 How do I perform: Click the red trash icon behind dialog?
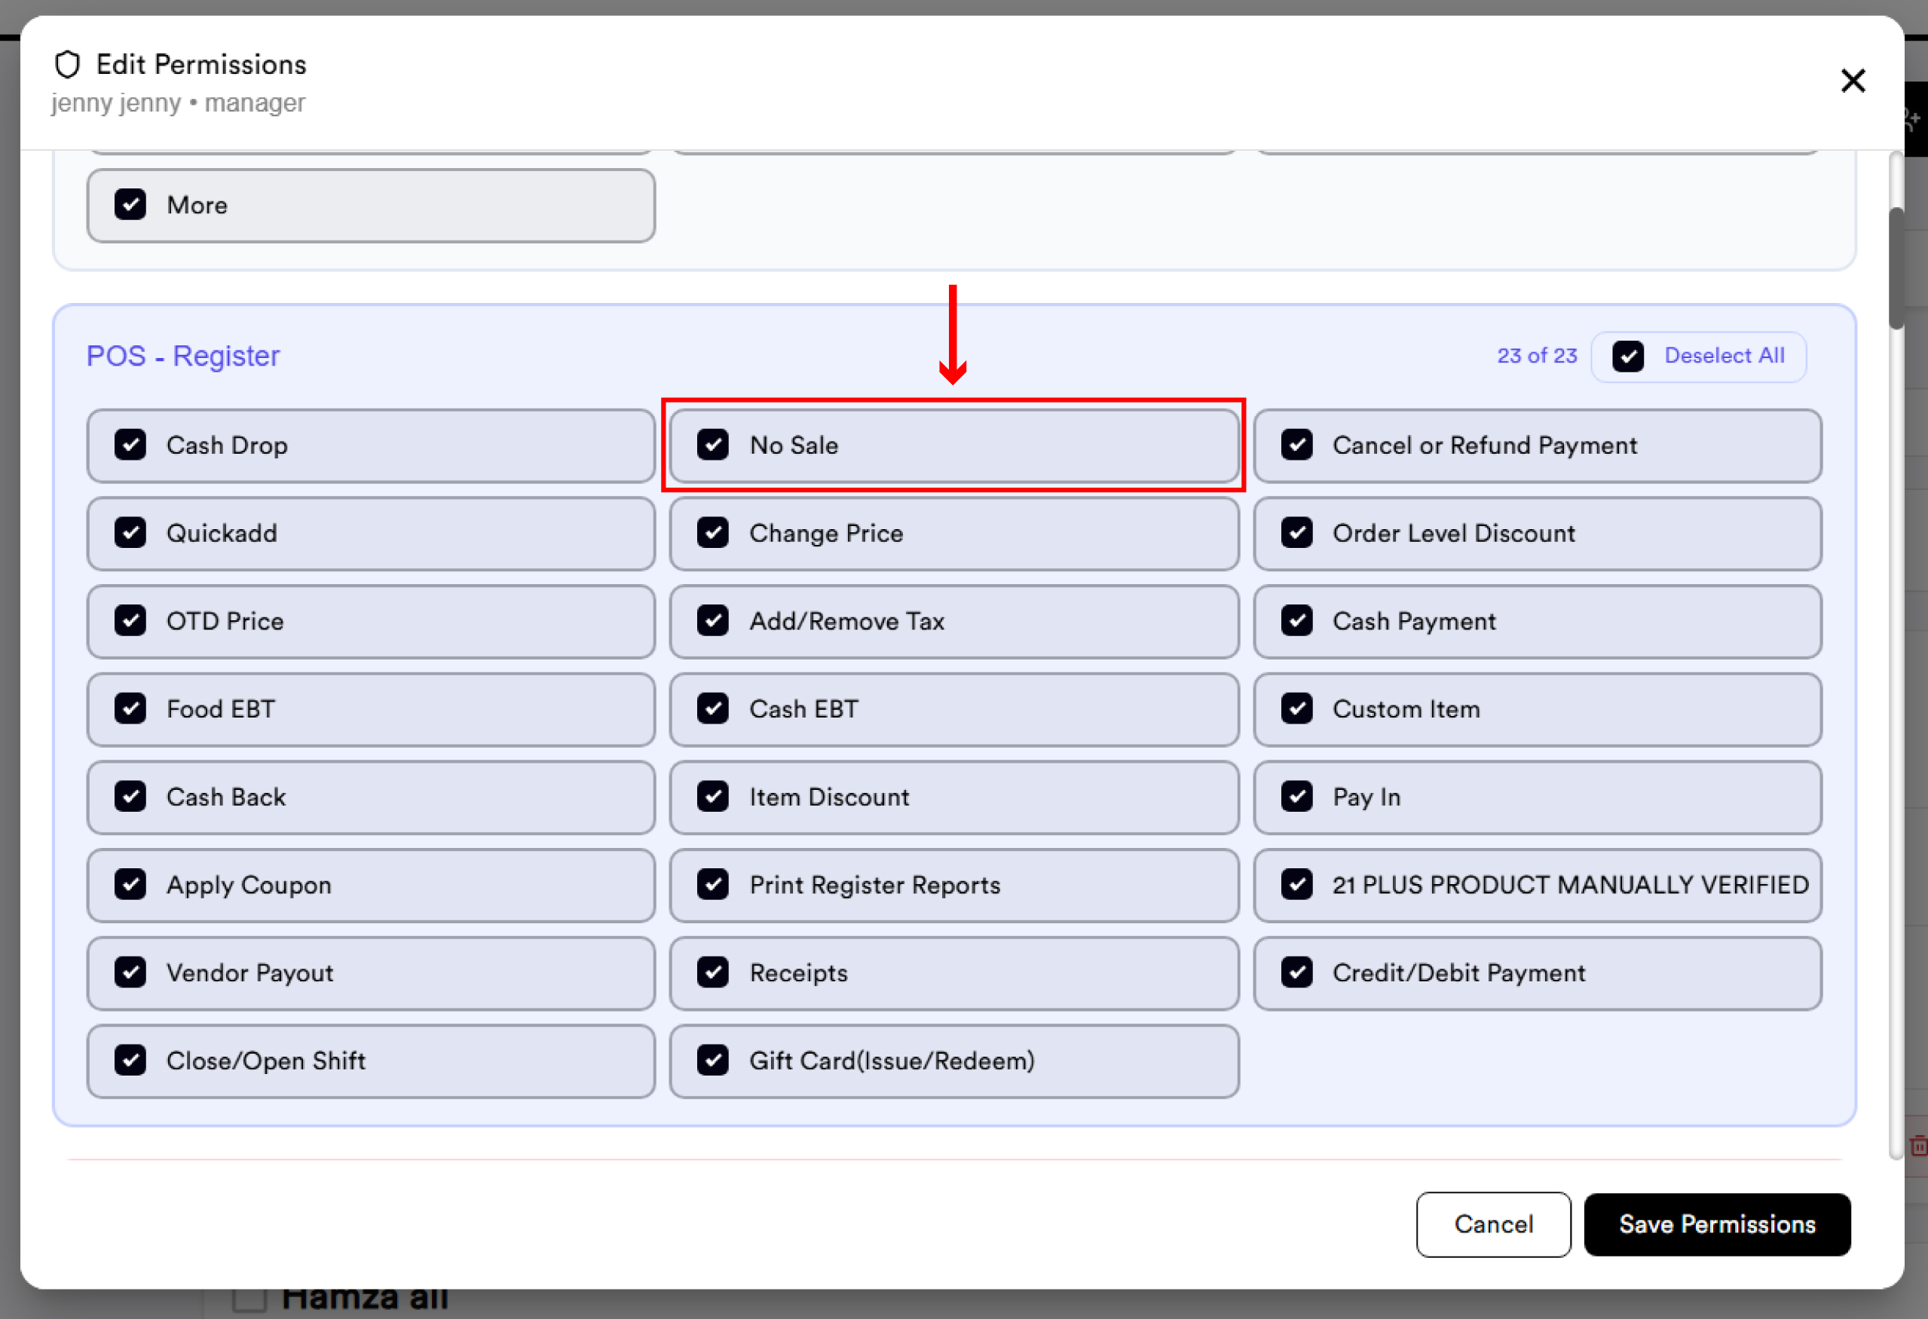click(1918, 1146)
